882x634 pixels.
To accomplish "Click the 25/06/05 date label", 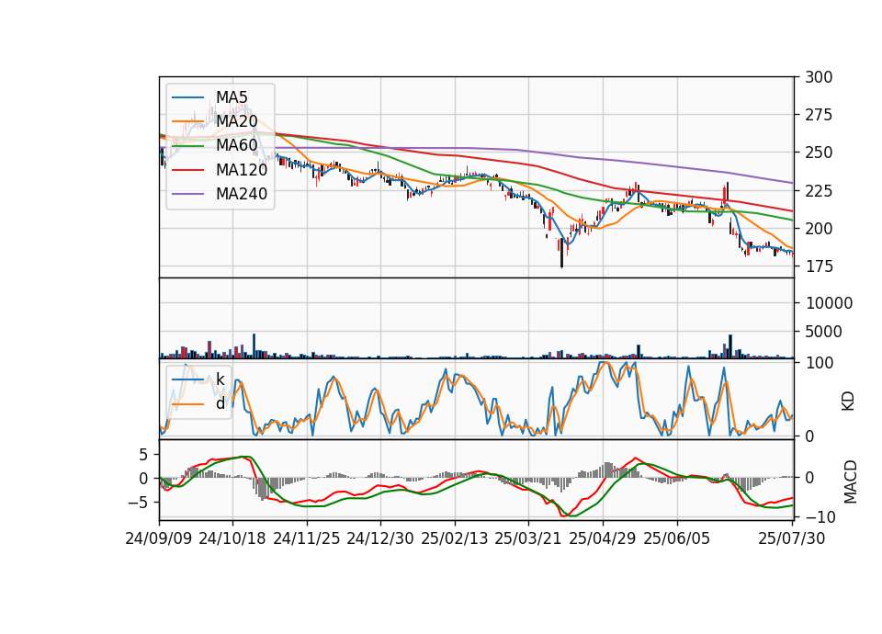I will 677,538.
